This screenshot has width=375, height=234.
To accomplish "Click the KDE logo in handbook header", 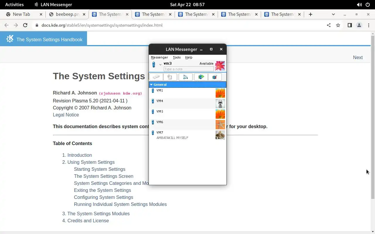I will pos(10,39).
